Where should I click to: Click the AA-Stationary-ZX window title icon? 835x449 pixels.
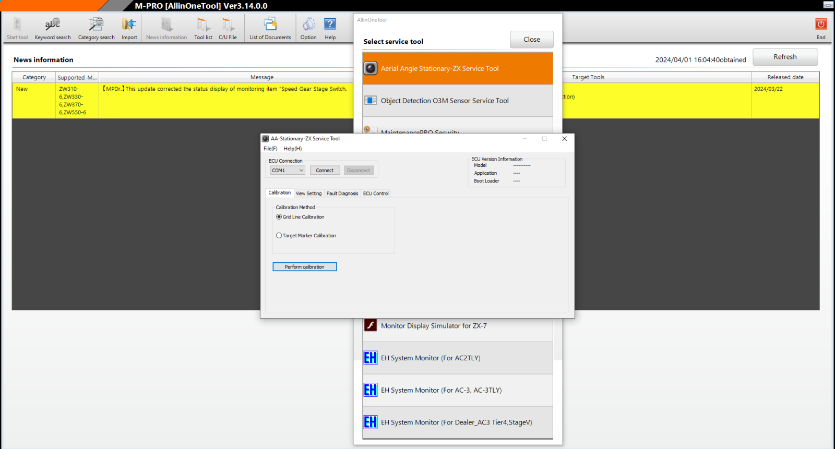(265, 139)
